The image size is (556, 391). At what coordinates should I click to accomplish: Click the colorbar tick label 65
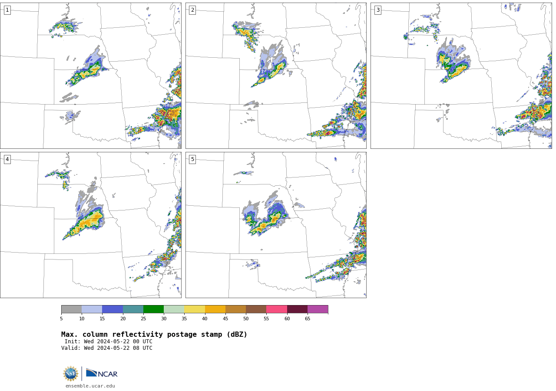[308, 319]
